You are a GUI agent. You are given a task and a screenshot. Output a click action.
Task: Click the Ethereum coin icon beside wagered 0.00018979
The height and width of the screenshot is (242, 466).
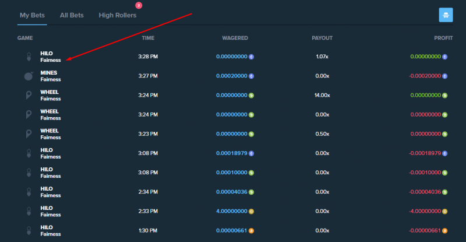tap(251, 153)
